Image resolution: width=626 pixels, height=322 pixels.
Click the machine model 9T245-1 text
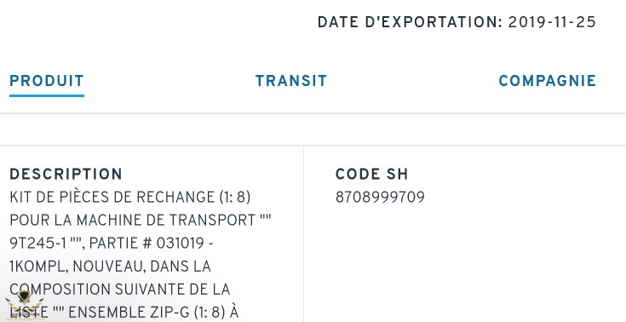[38, 243]
